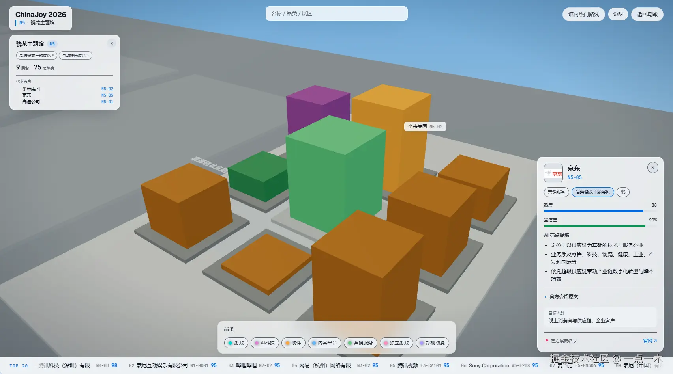Open the 馆内热门路线 routes view
This screenshot has height=374, width=673.
[x=583, y=14]
